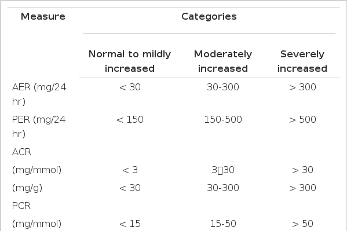Click the Measure column header
This screenshot has height=231, width=347.
pos(43,16)
